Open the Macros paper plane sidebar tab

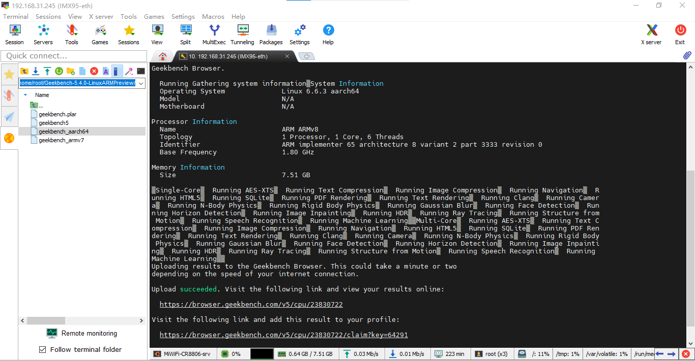pos(9,117)
